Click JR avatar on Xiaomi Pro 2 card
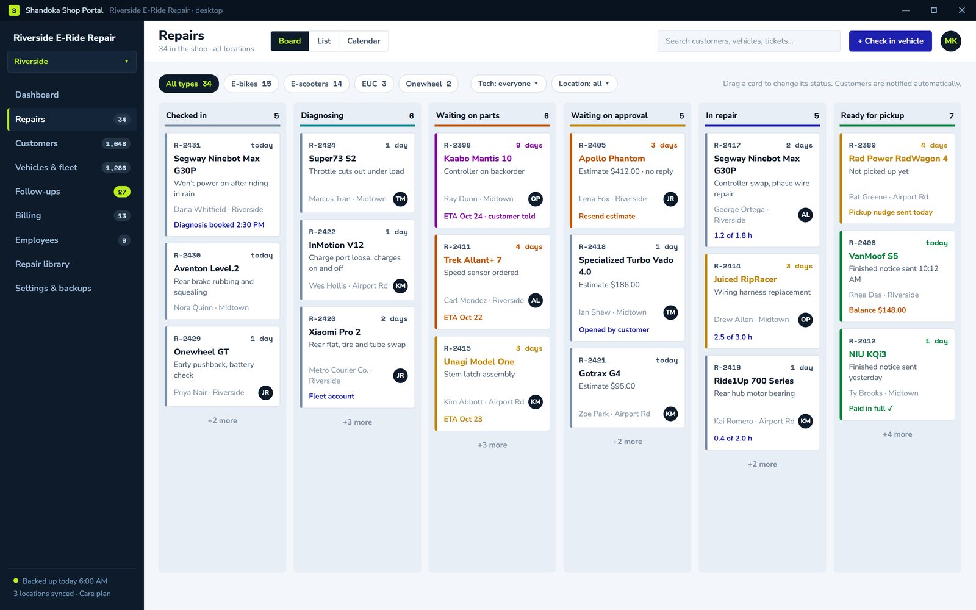 coord(400,376)
